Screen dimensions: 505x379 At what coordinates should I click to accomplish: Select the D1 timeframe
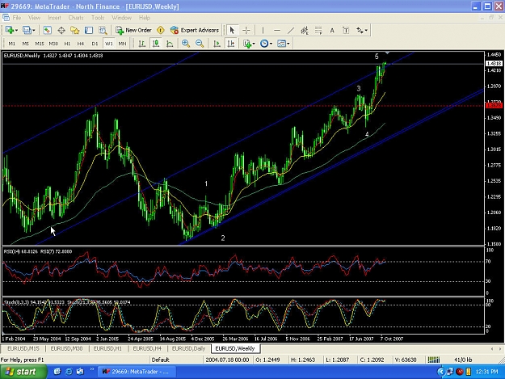tap(95, 44)
